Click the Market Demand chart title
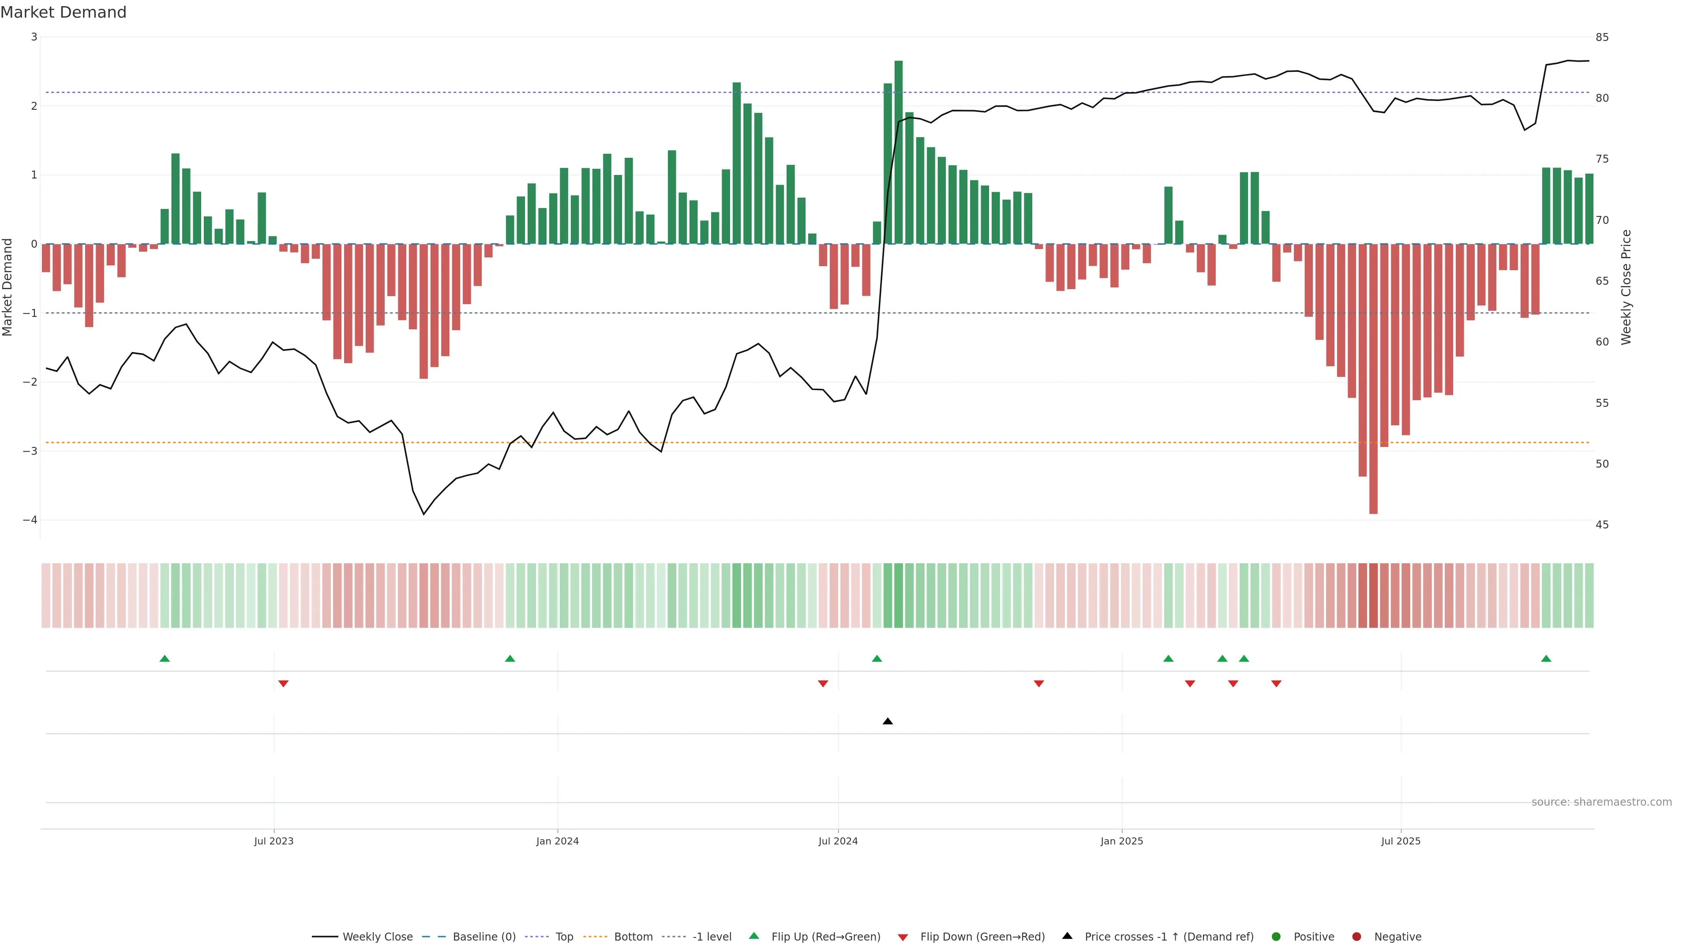 coord(63,12)
